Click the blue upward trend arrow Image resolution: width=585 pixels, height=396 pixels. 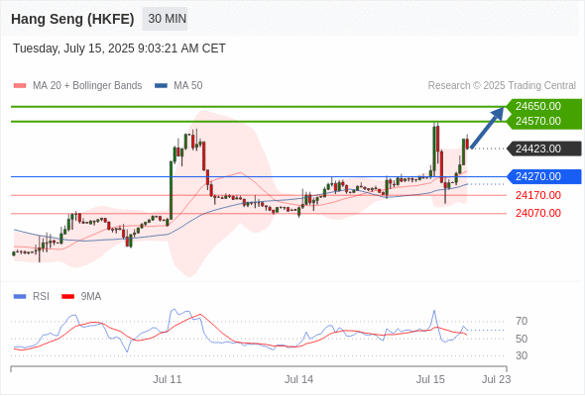point(487,128)
